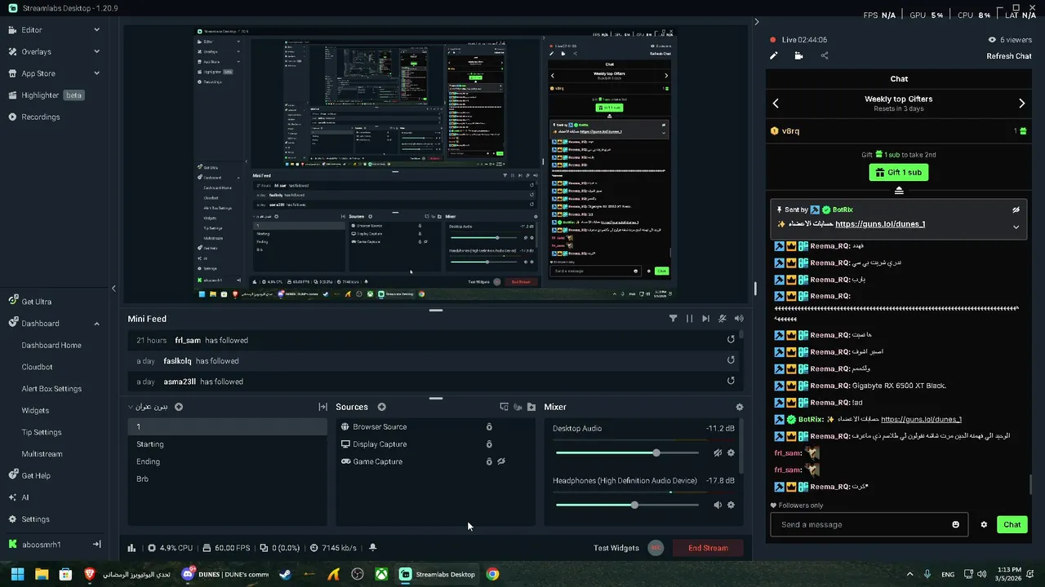This screenshot has width=1045, height=587.
Task: Collapse the left sidebar arrow
Action: tap(113, 288)
